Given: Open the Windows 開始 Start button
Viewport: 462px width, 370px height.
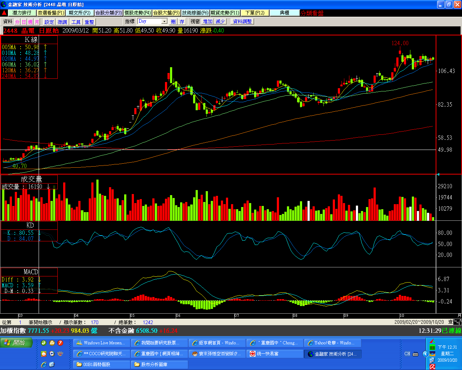Looking at the screenshot, I should pos(17,343).
